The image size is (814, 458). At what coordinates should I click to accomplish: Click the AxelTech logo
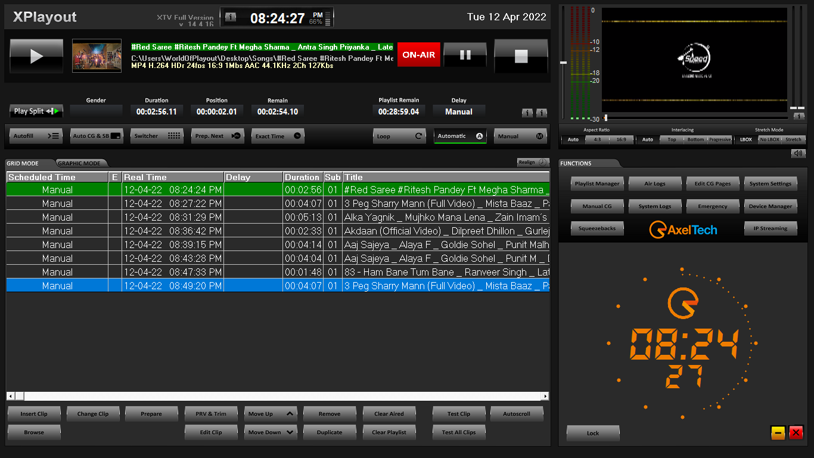(683, 230)
